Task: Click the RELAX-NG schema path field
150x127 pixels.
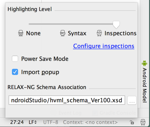Action: [x=67, y=100]
